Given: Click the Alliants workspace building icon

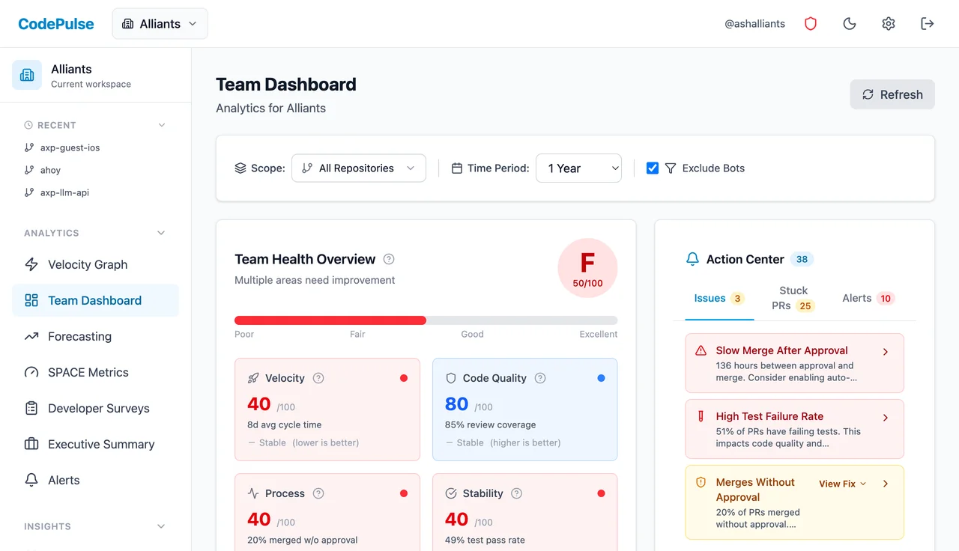Looking at the screenshot, I should [27, 75].
